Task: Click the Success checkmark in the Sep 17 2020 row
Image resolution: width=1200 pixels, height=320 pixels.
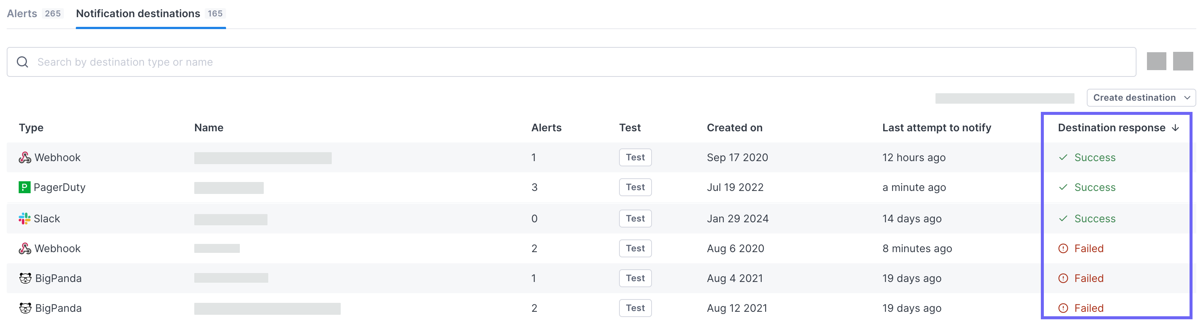Action: [1063, 157]
